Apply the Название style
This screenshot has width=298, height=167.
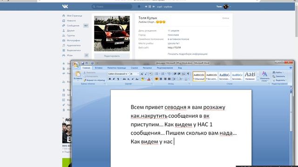tap(250, 76)
